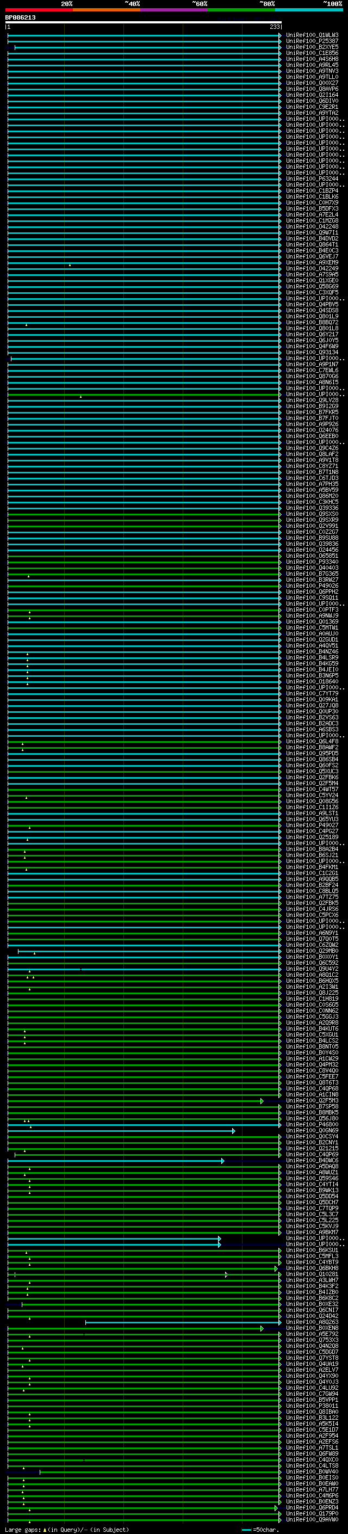Click the cyan ~100% identity legend segment
Viewport: 348px width, 1534px height.
click(309, 10)
